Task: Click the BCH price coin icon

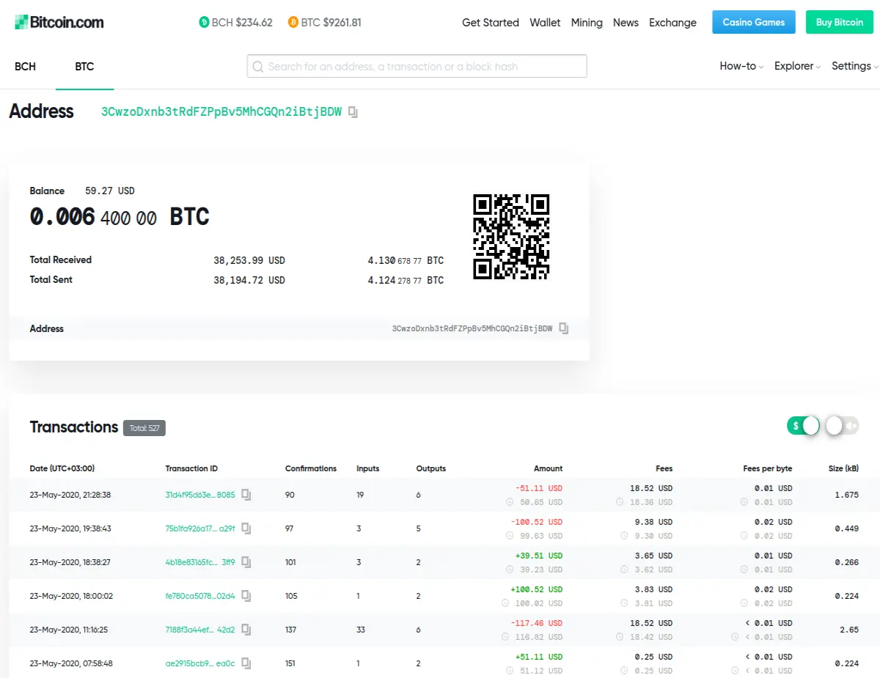Action: [204, 22]
